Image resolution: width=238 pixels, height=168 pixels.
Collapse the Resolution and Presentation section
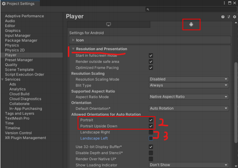pos(73,49)
